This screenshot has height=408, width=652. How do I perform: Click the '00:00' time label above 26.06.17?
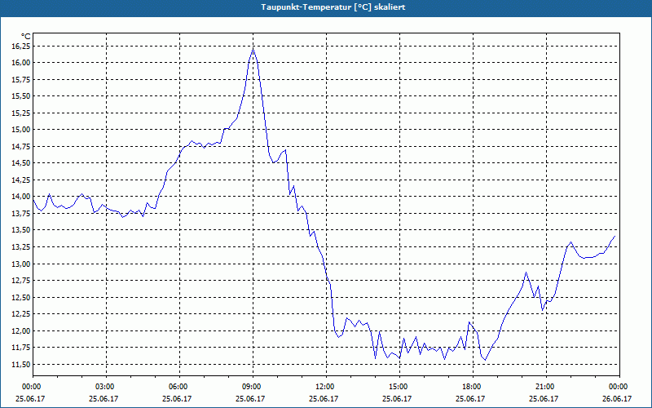(x=619, y=387)
